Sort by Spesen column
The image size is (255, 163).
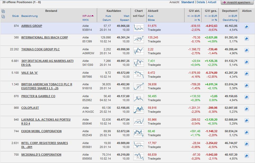[124, 20]
